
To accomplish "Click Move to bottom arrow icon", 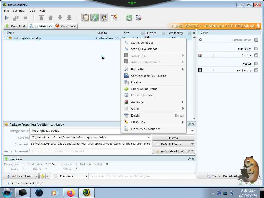I will click(69, 18).
